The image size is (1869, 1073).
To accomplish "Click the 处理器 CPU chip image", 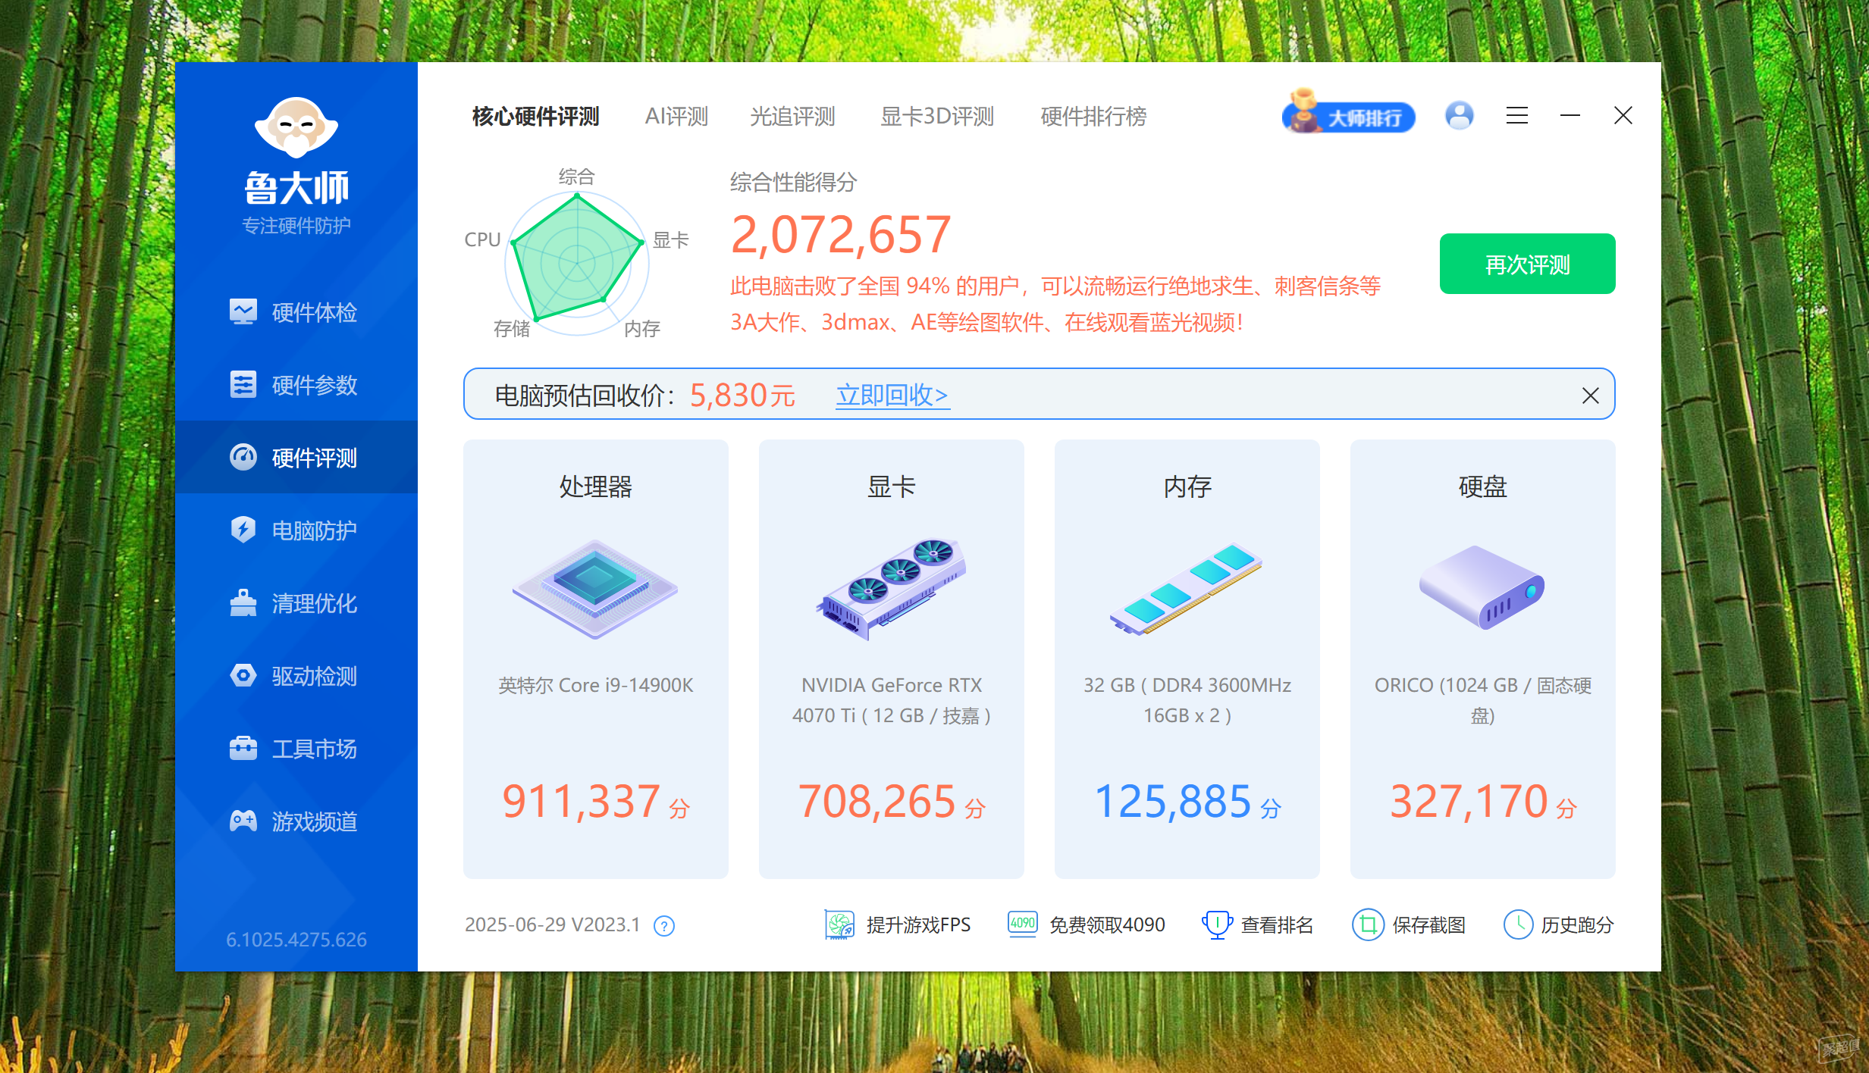I will coord(595,590).
